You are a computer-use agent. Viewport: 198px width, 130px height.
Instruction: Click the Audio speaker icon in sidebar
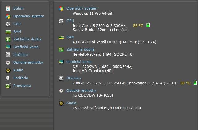[x=8, y=70]
